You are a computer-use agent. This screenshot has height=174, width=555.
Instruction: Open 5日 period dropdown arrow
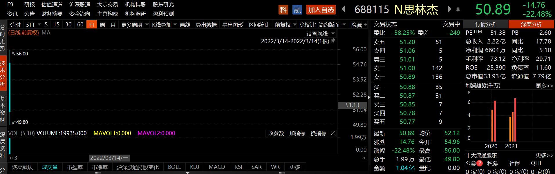click(39, 25)
